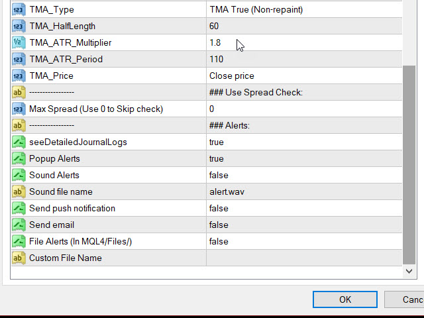
Task: Click the string icon beside Custom File Name
Action: 19,258
